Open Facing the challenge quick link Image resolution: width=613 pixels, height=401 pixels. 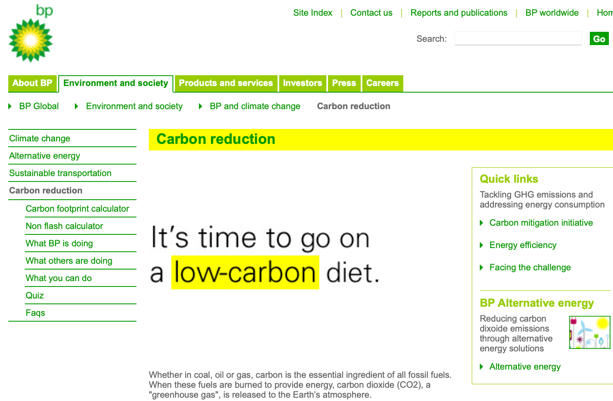[530, 267]
